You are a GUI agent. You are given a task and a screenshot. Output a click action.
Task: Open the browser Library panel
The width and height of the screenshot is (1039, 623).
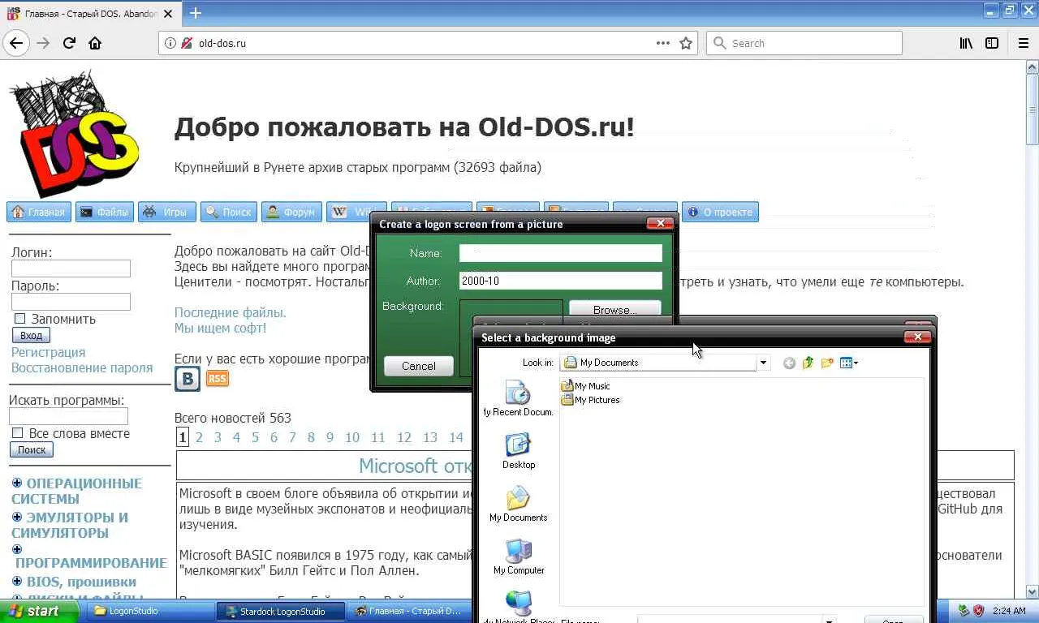click(966, 43)
